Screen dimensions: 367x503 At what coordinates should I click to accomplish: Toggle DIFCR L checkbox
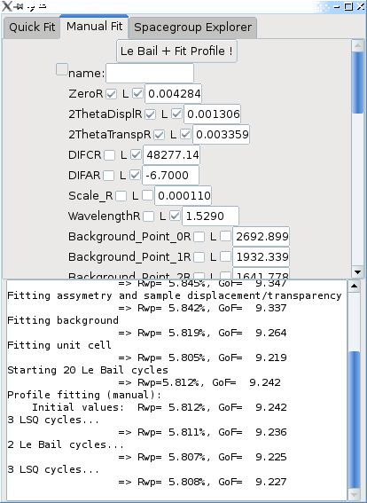tap(136, 154)
